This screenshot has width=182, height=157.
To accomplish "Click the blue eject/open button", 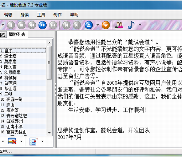I will pos(89,25).
